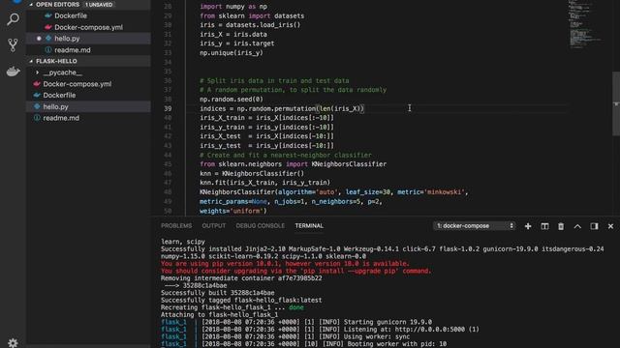
Task: Open Docker-compose.yml in Open Editors
Action: click(x=88, y=27)
